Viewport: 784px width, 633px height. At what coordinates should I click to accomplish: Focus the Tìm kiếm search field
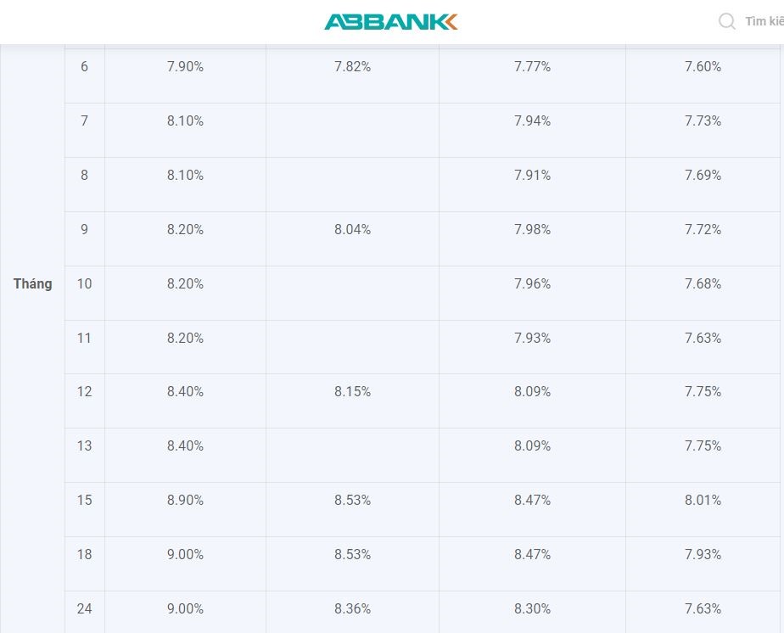pyautogui.click(x=764, y=22)
